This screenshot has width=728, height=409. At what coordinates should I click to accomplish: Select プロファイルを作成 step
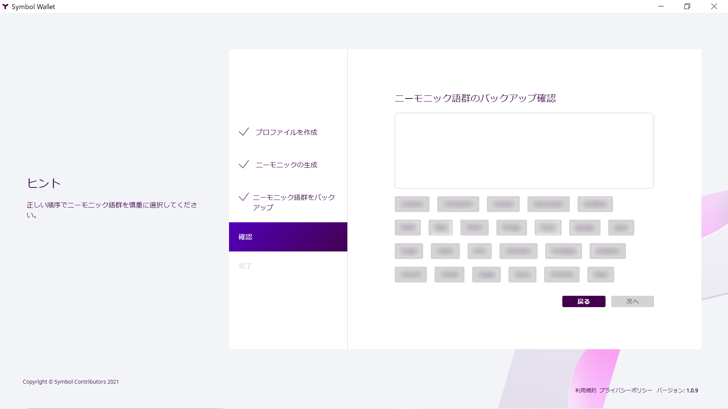click(286, 132)
